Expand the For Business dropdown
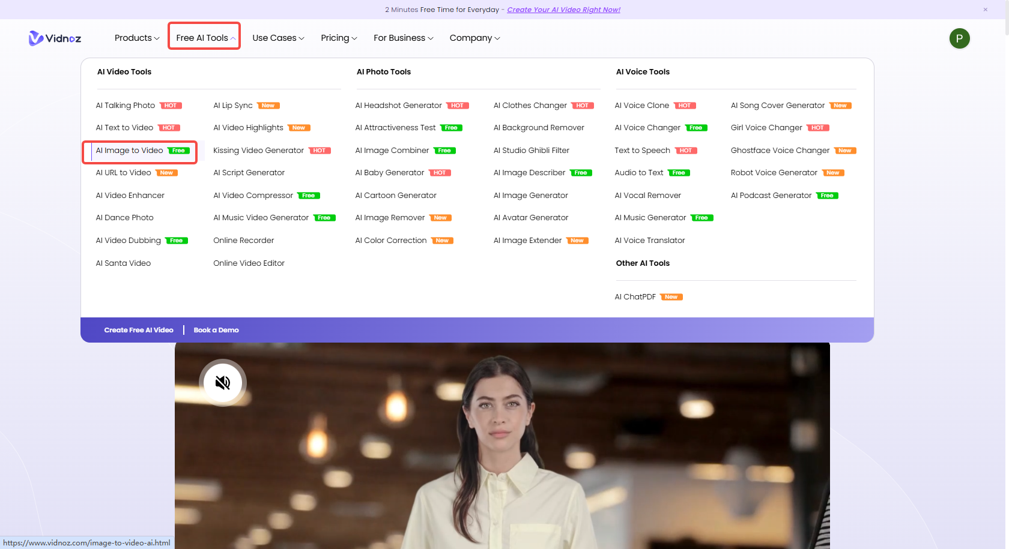1009x549 pixels. (x=403, y=38)
